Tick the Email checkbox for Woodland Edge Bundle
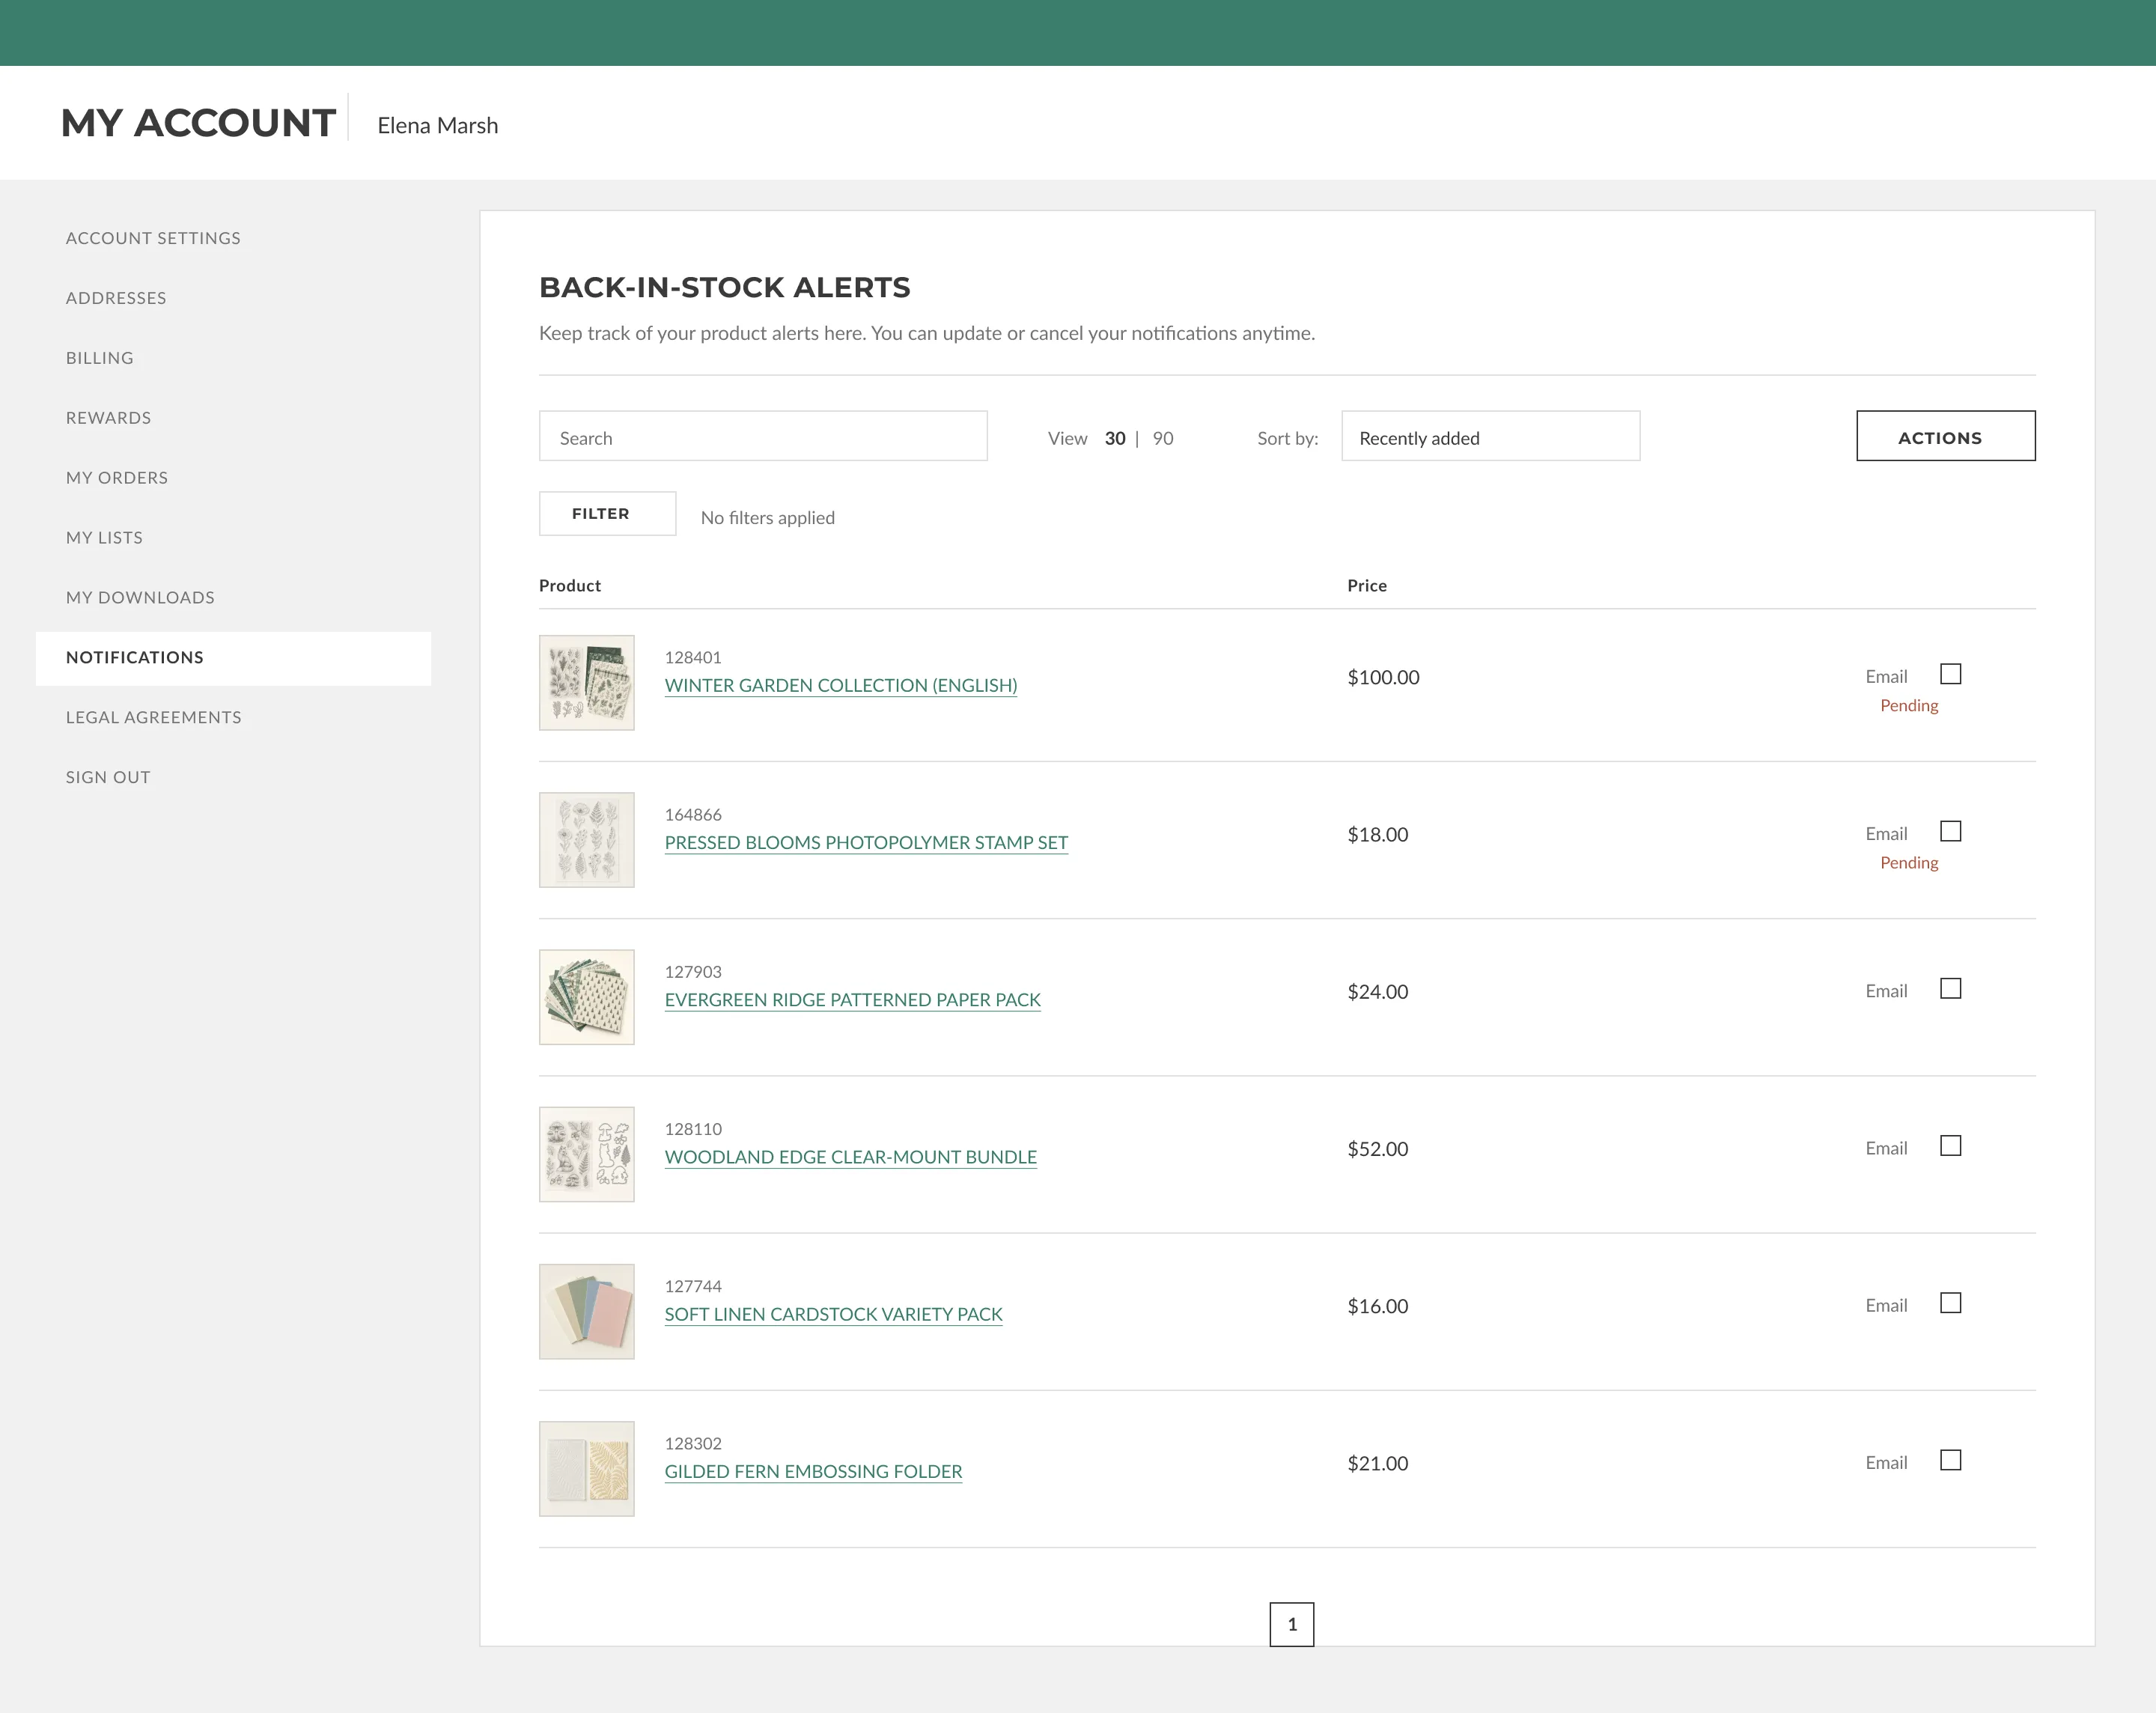Image resolution: width=2156 pixels, height=1713 pixels. (1950, 1145)
